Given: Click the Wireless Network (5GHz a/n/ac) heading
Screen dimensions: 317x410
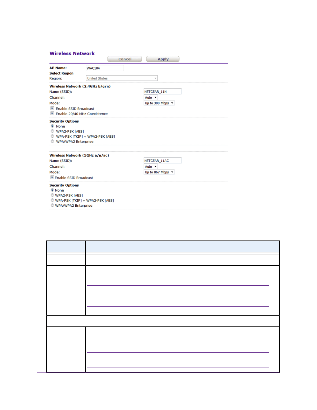Looking at the screenshot, I should coord(79,155).
